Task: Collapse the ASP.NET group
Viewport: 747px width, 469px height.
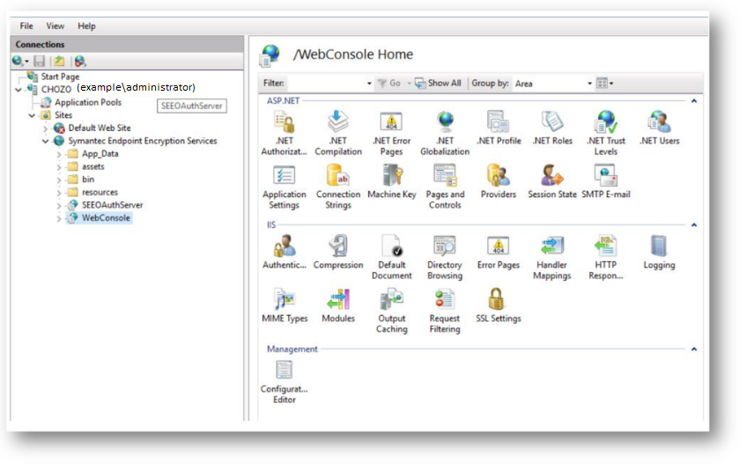Action: point(693,101)
